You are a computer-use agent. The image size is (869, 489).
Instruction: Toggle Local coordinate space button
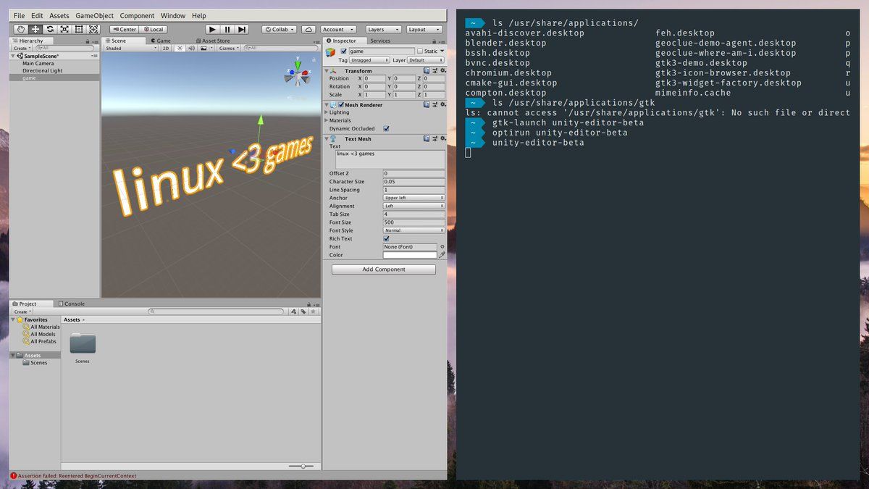tap(154, 30)
